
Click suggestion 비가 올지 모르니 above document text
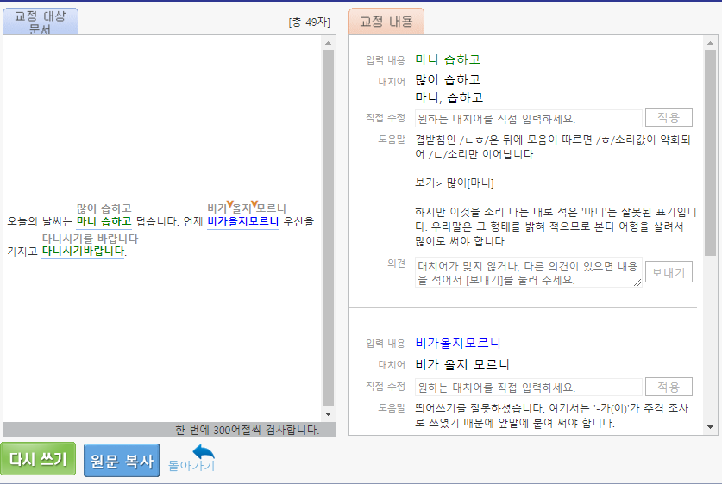[247, 208]
